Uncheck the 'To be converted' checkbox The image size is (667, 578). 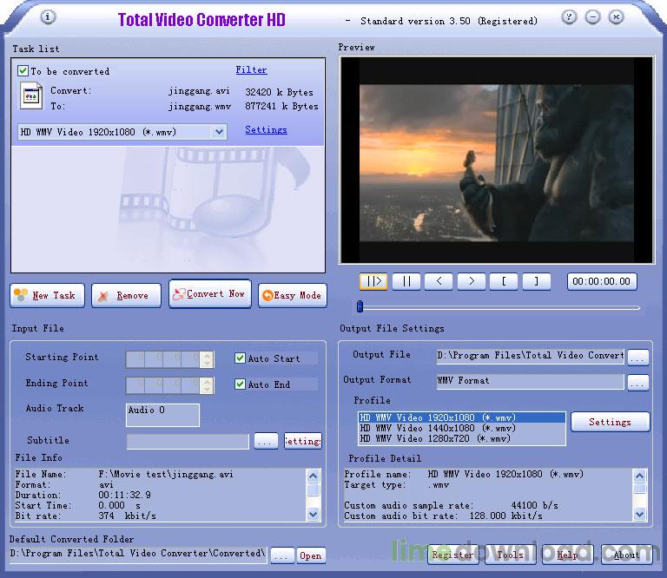[x=23, y=71]
